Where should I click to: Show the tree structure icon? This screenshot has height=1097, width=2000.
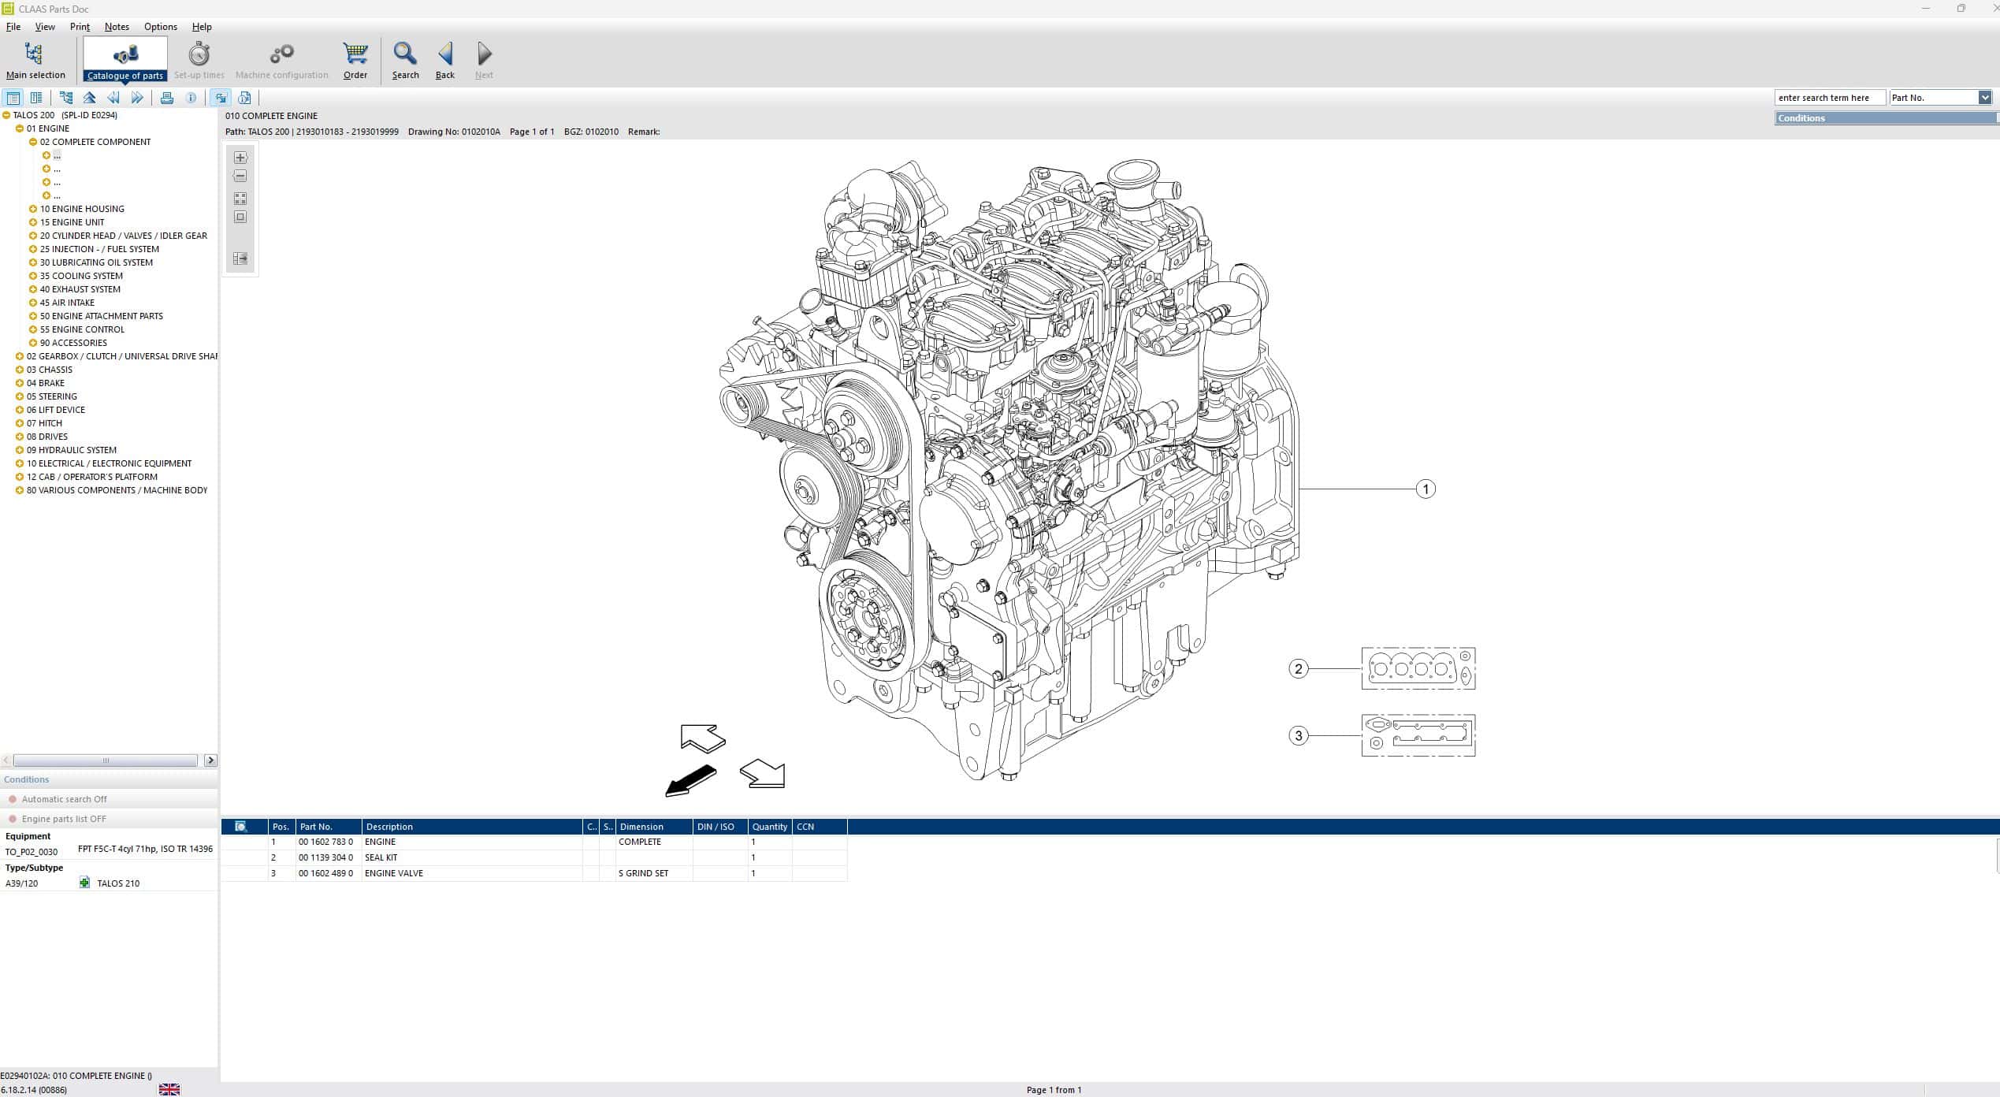click(x=66, y=98)
